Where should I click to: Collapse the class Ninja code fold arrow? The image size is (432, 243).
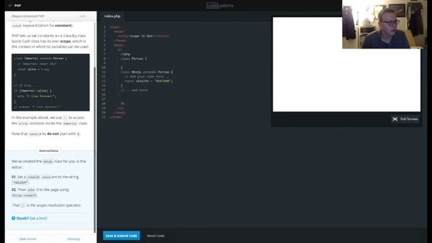[107, 72]
